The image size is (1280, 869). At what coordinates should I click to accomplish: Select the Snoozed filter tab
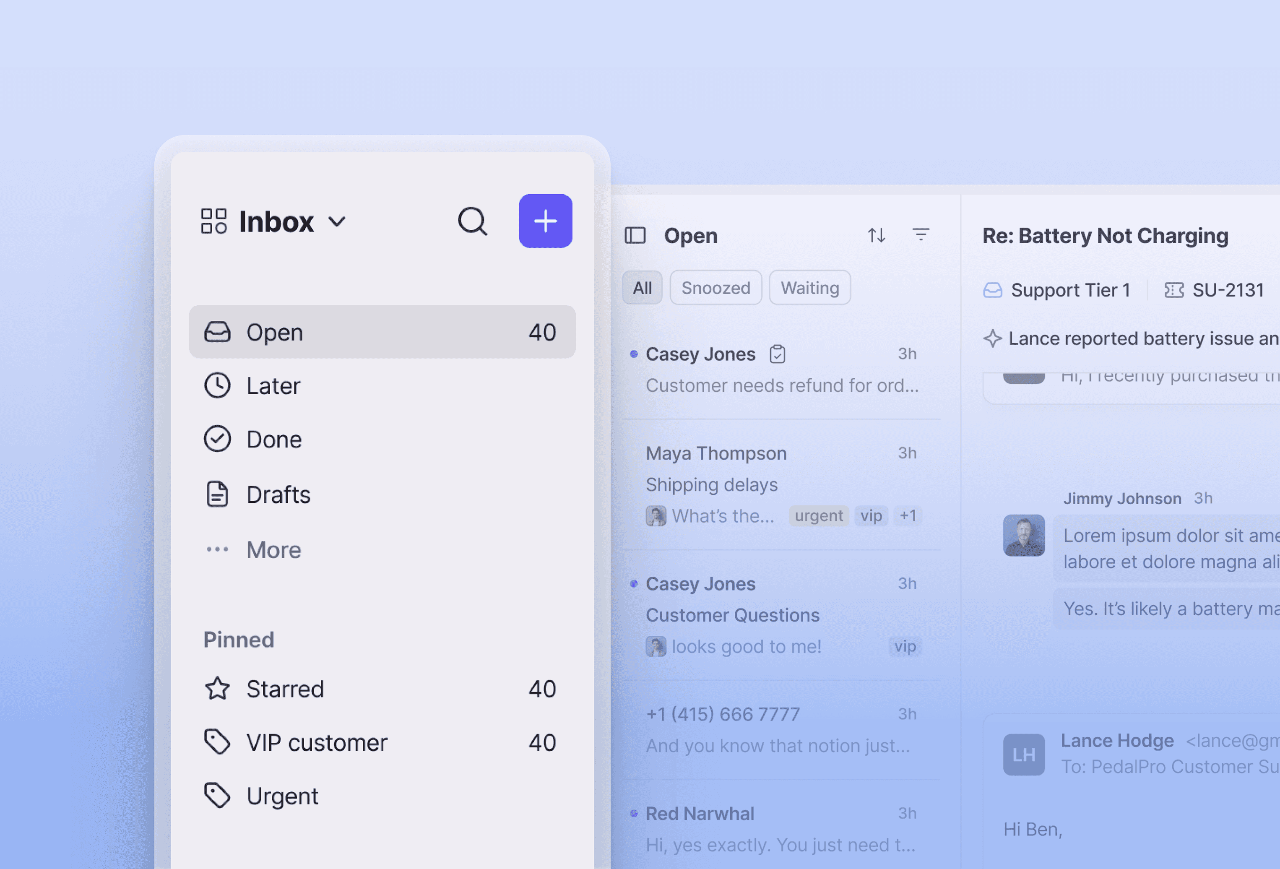715,287
